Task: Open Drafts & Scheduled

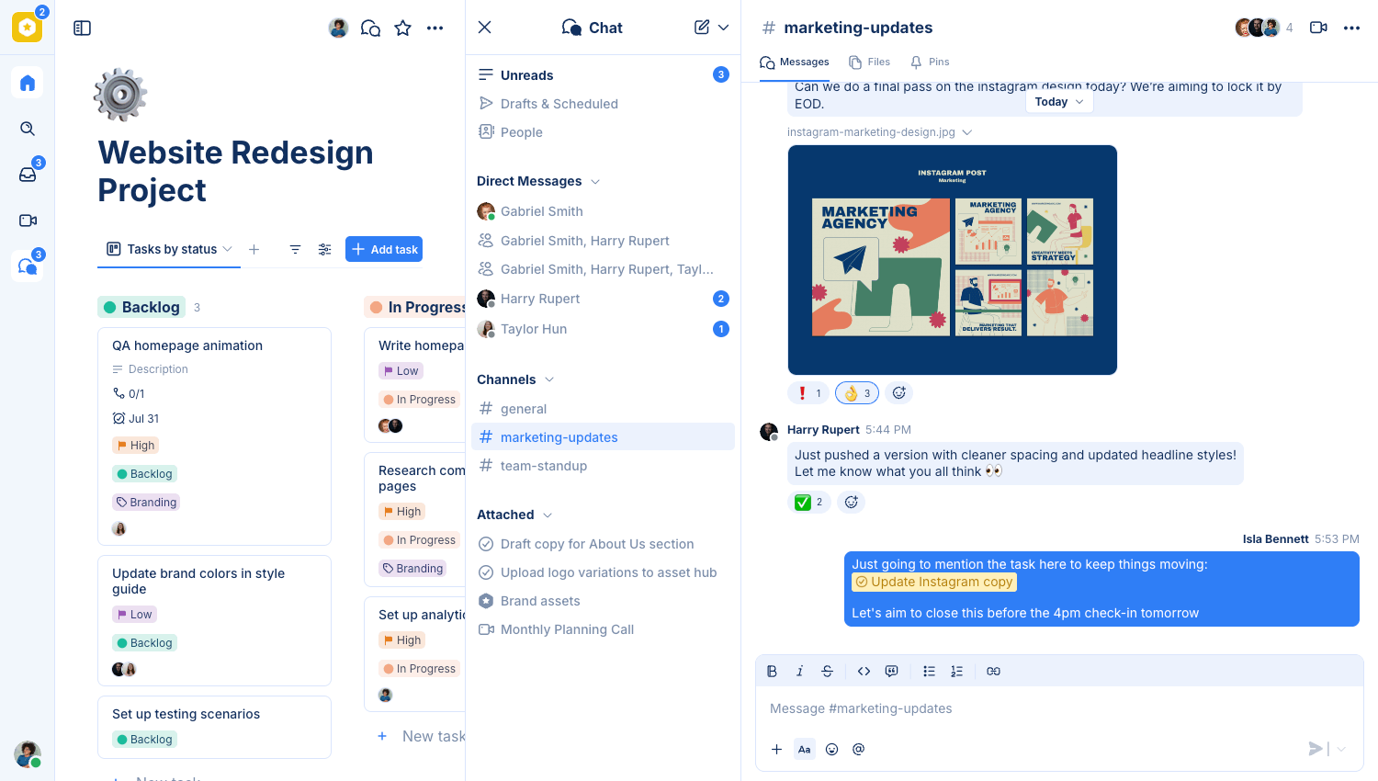Action: coord(603,104)
